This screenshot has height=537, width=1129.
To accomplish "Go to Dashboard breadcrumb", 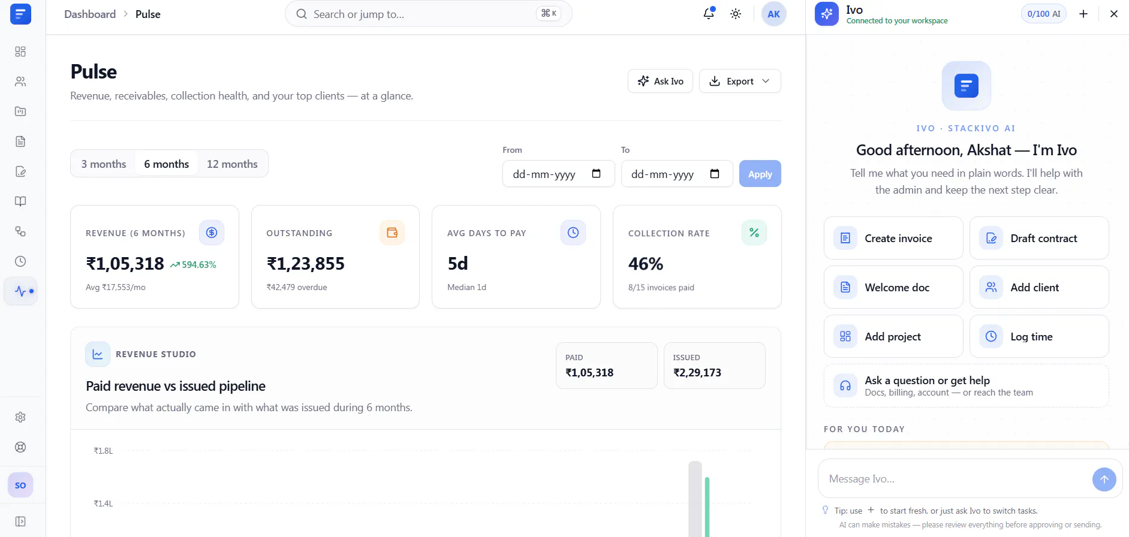I will (x=90, y=14).
